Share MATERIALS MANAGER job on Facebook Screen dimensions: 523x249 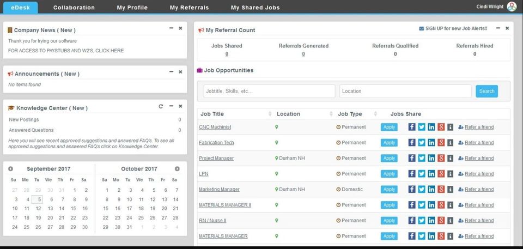(412, 236)
